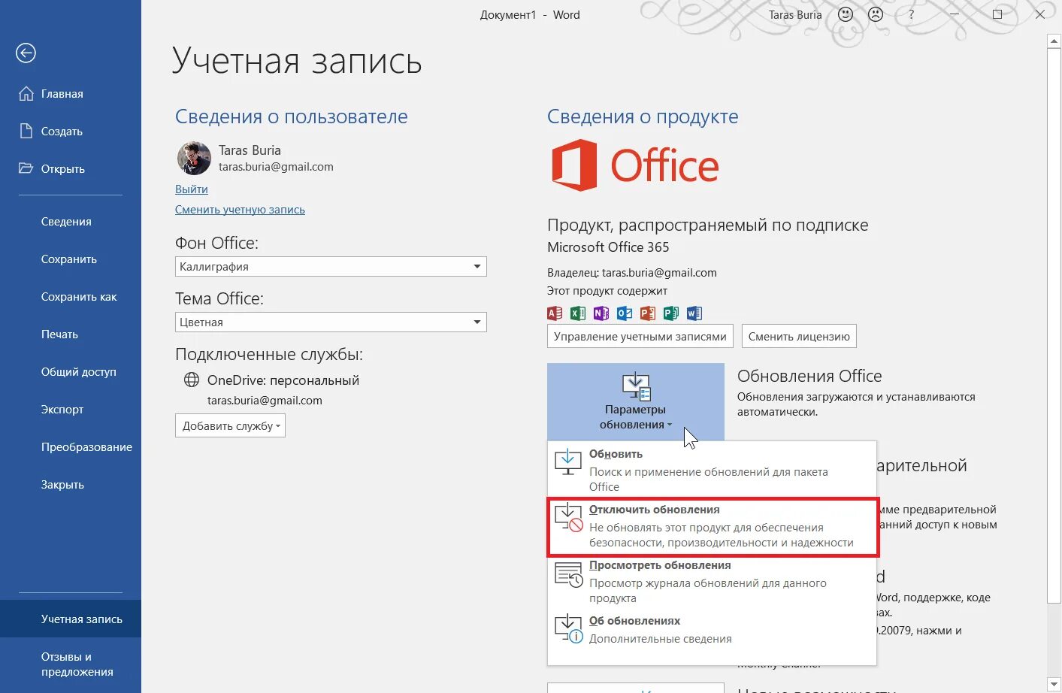Select Общий доступ in the sidebar
1062x693 pixels.
point(71,371)
